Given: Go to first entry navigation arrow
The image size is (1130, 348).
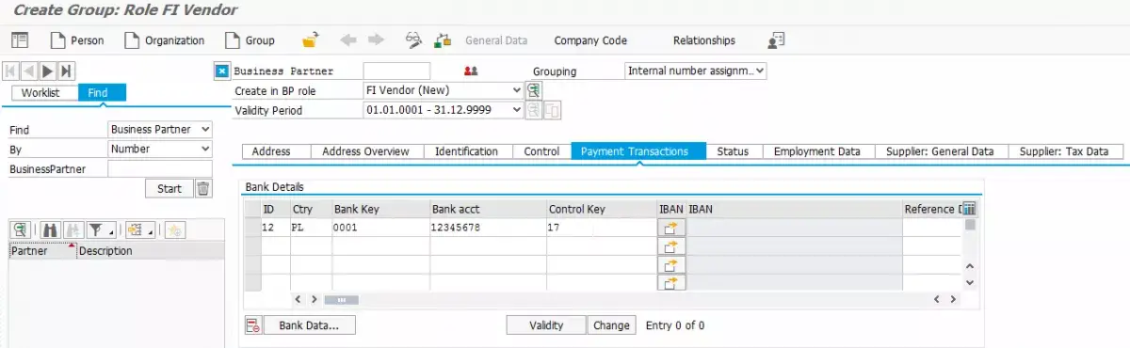Looking at the screenshot, I should point(11,71).
